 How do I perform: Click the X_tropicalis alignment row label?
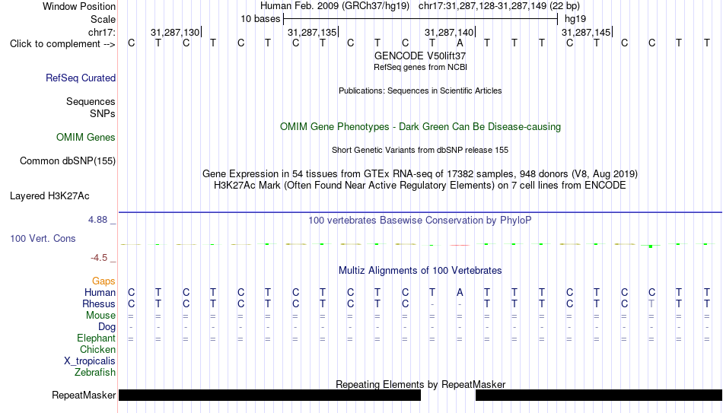click(90, 361)
